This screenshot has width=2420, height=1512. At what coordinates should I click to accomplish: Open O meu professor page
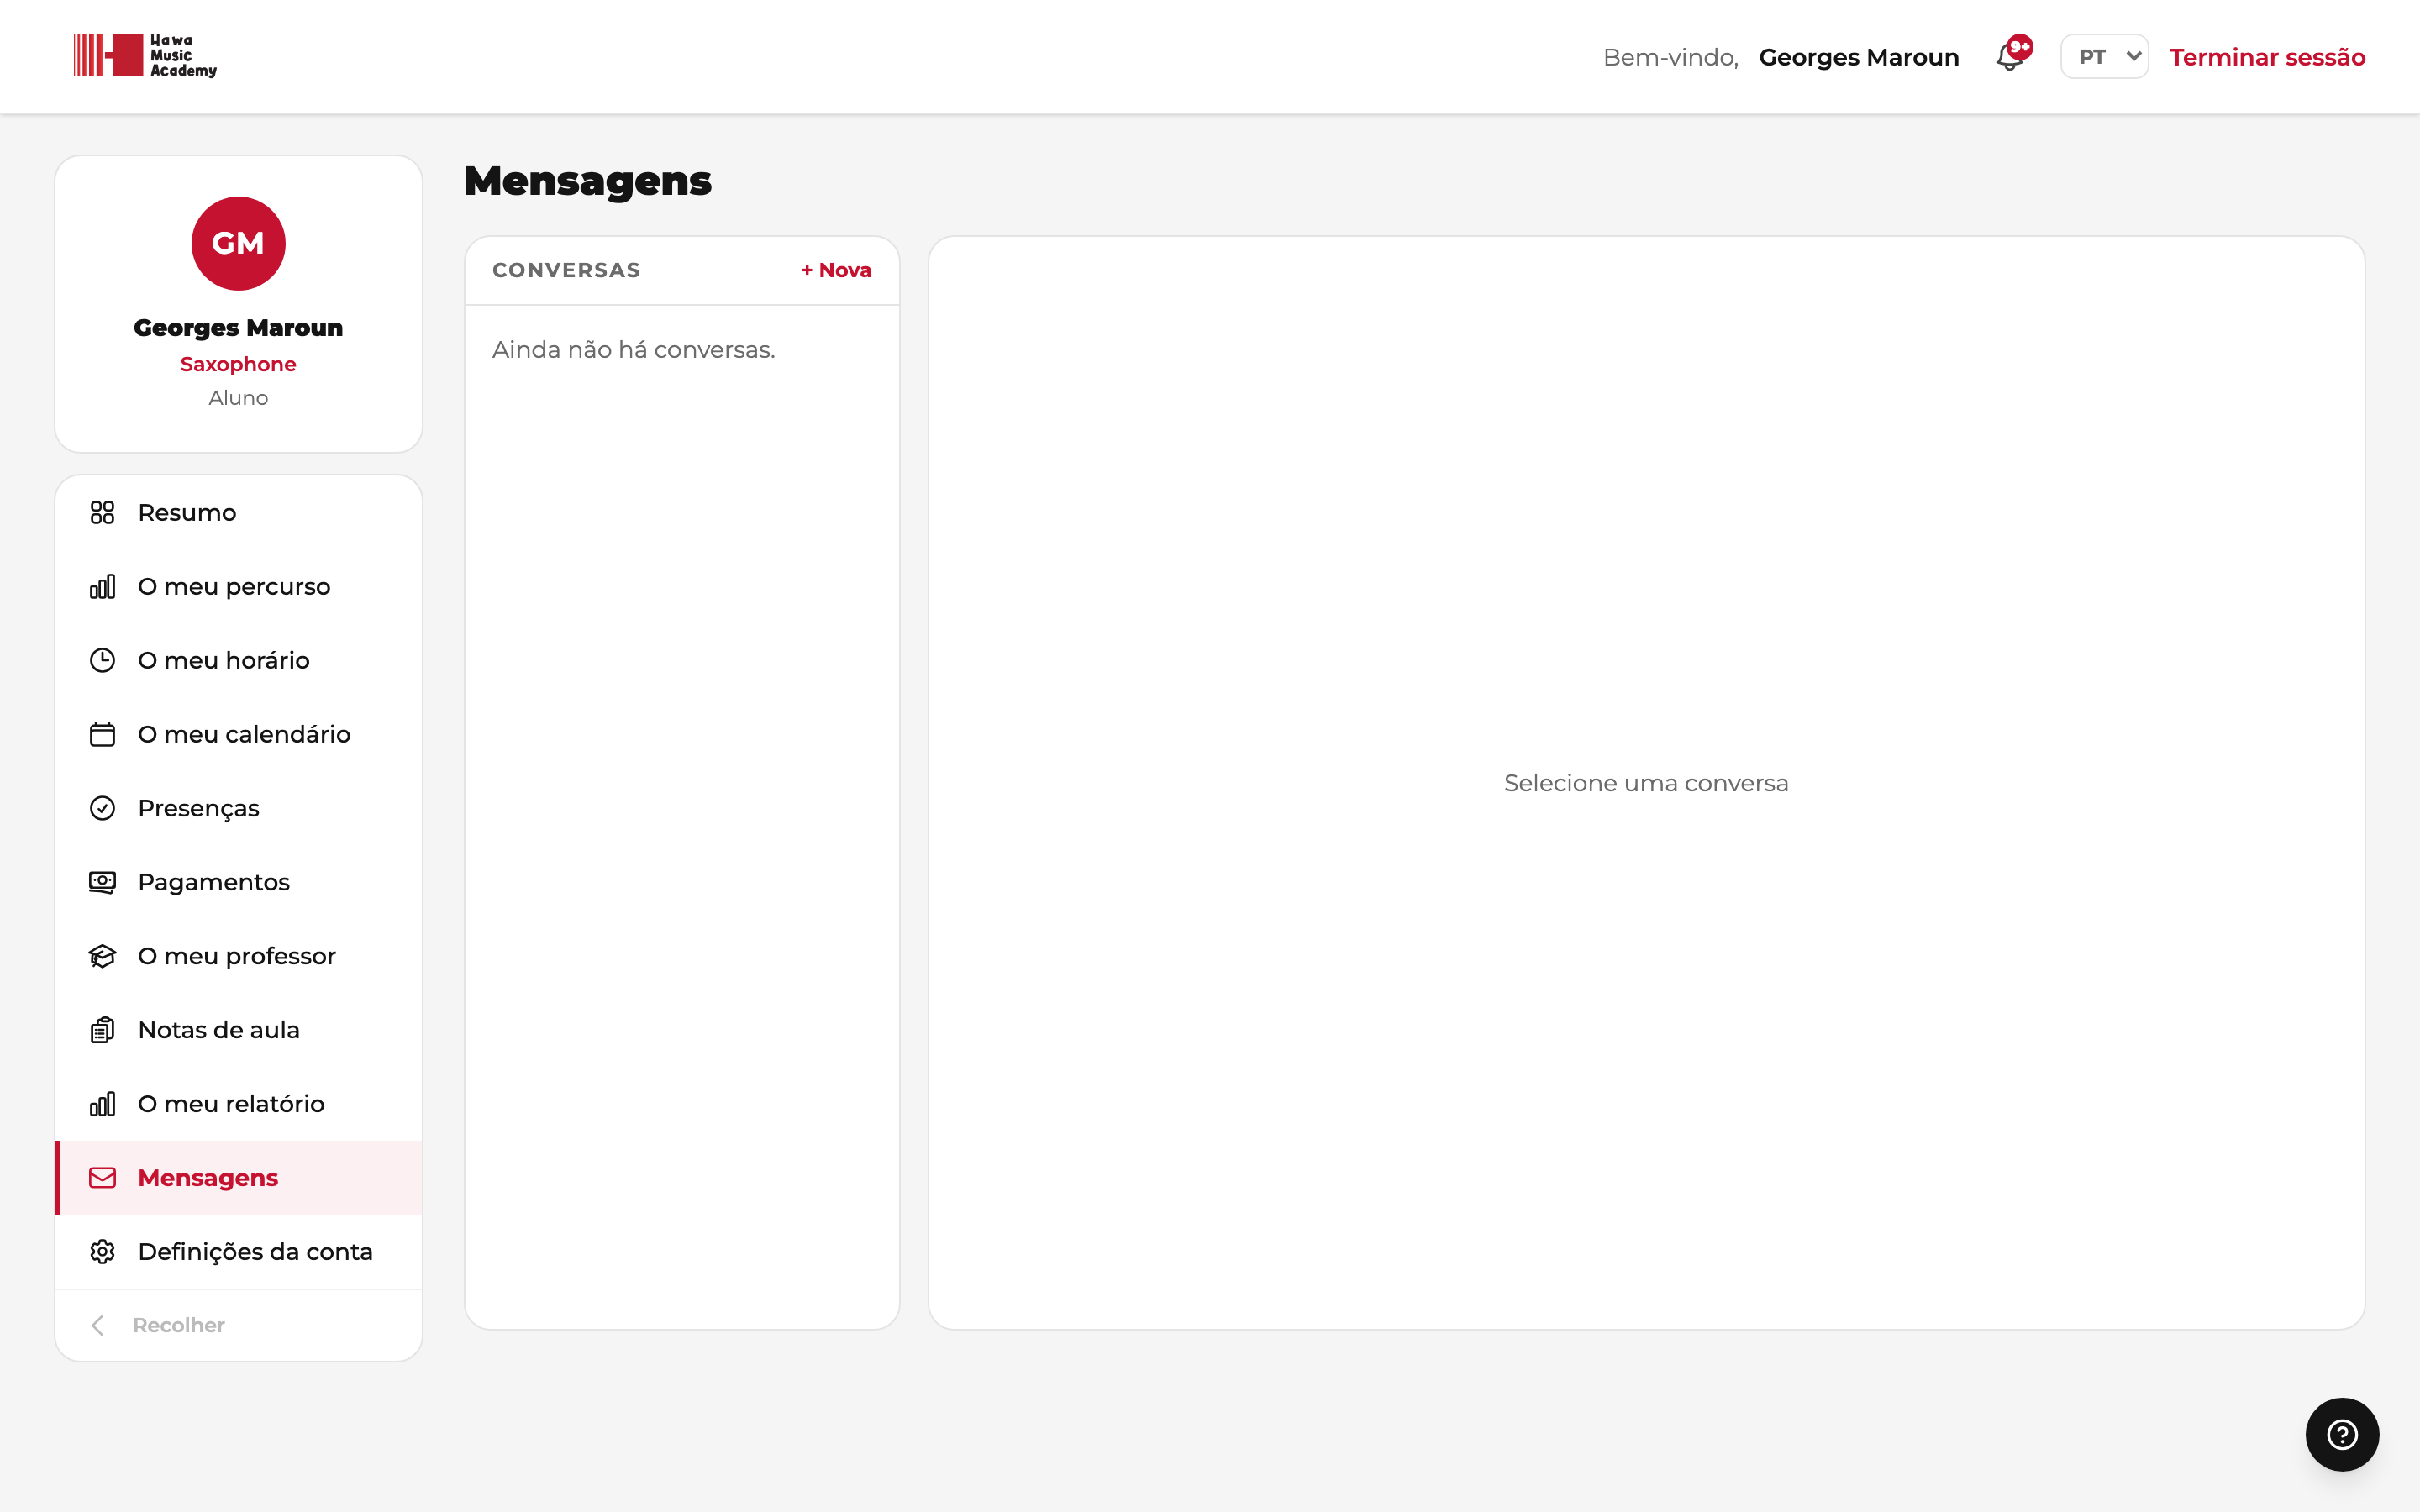coord(239,956)
